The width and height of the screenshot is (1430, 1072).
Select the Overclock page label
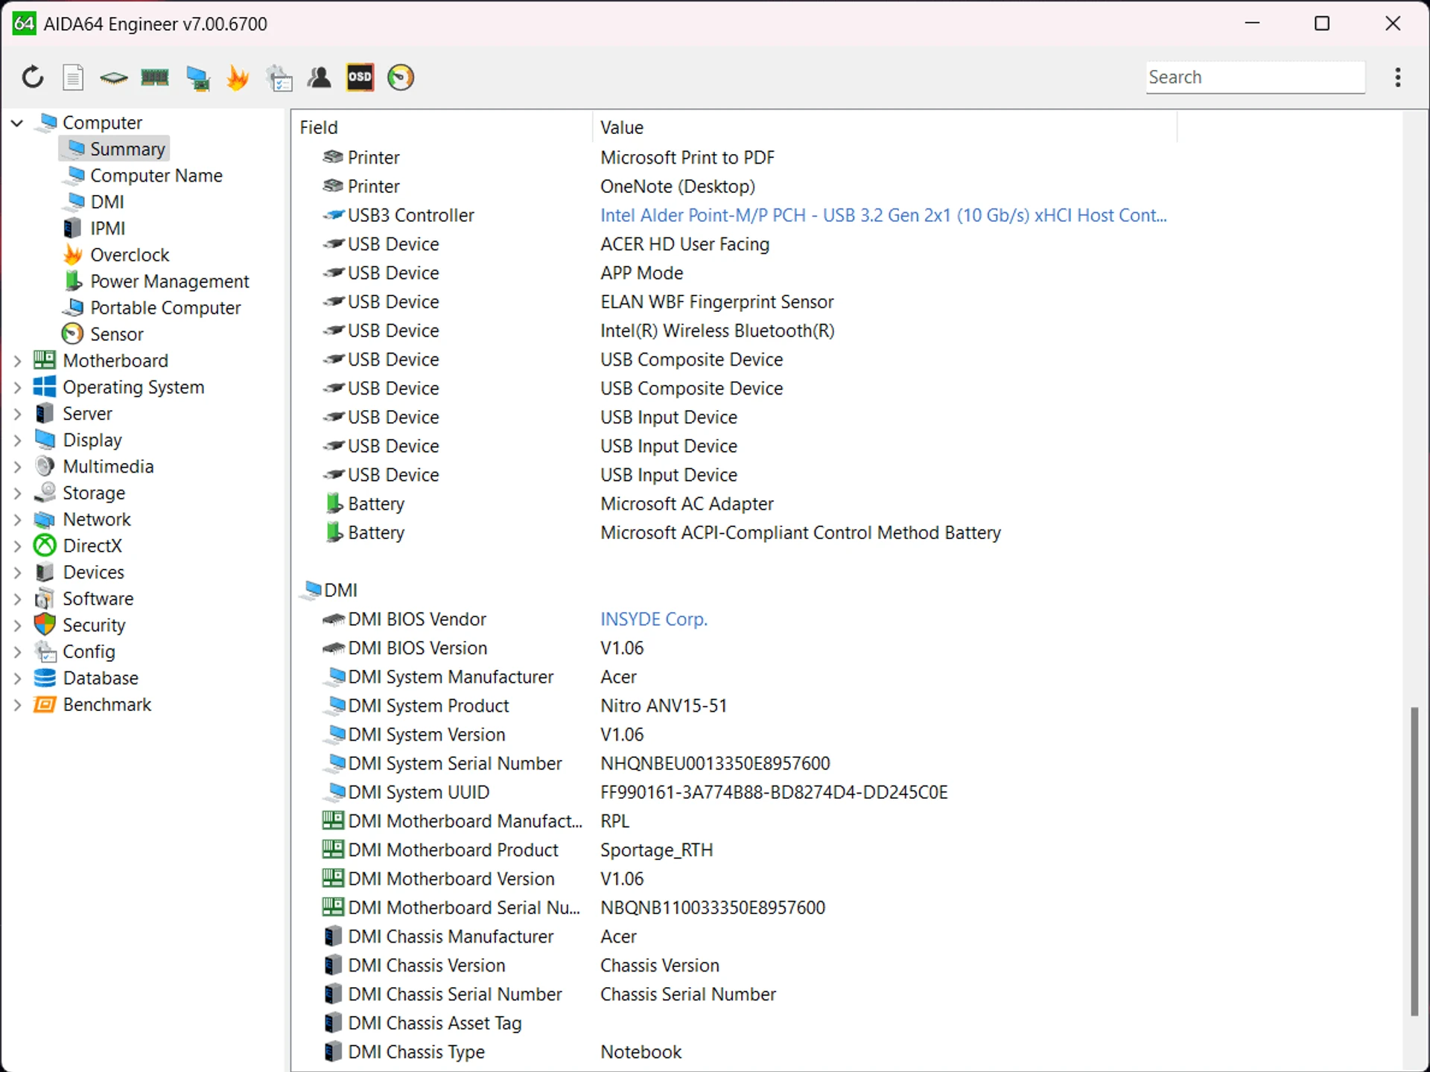(130, 255)
